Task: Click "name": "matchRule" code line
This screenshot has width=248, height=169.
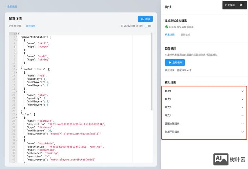Action: tap(41, 143)
